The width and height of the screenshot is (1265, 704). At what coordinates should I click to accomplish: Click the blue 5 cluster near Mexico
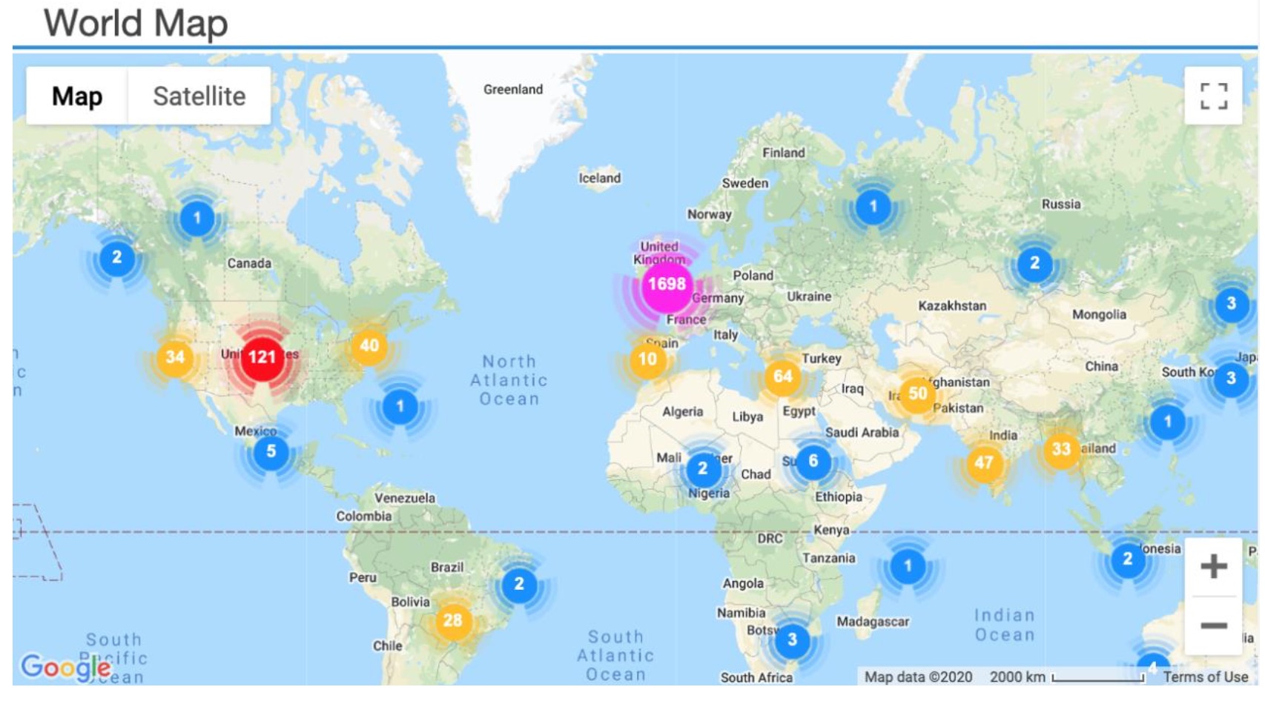271,451
